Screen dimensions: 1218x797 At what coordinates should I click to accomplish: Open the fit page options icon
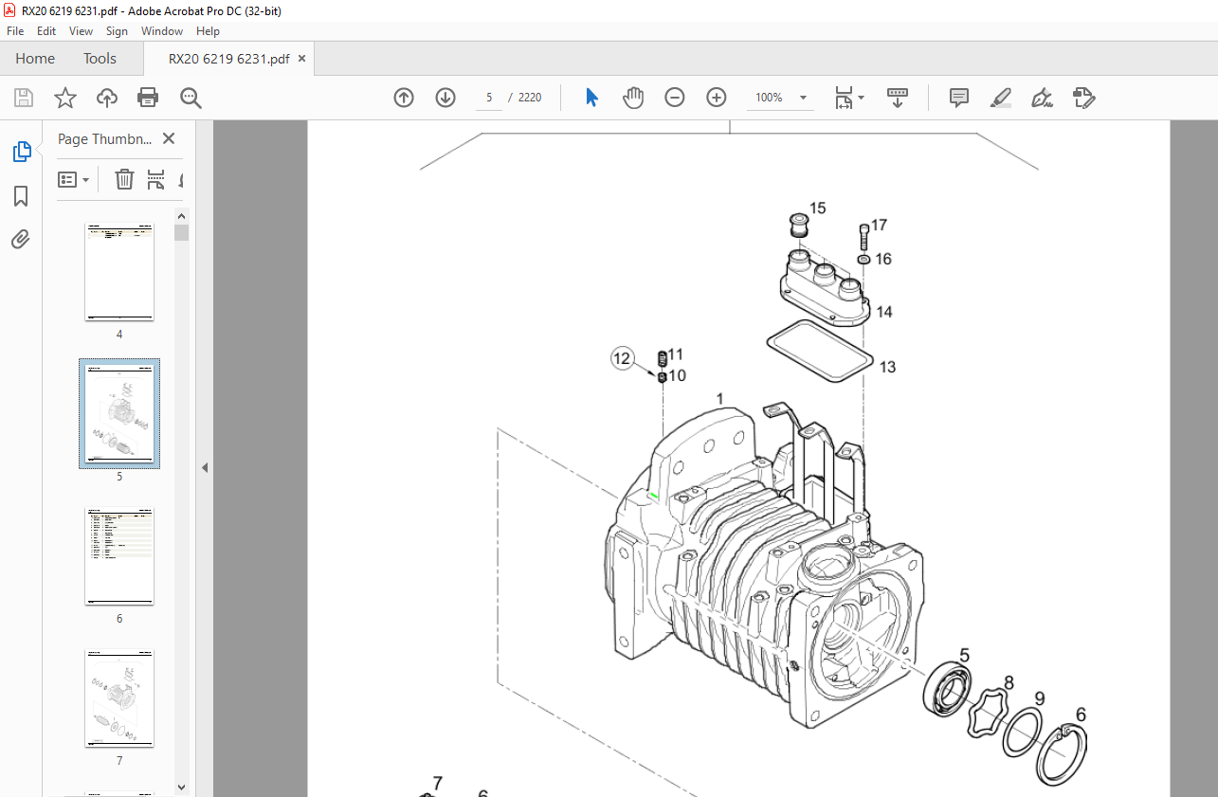(844, 98)
